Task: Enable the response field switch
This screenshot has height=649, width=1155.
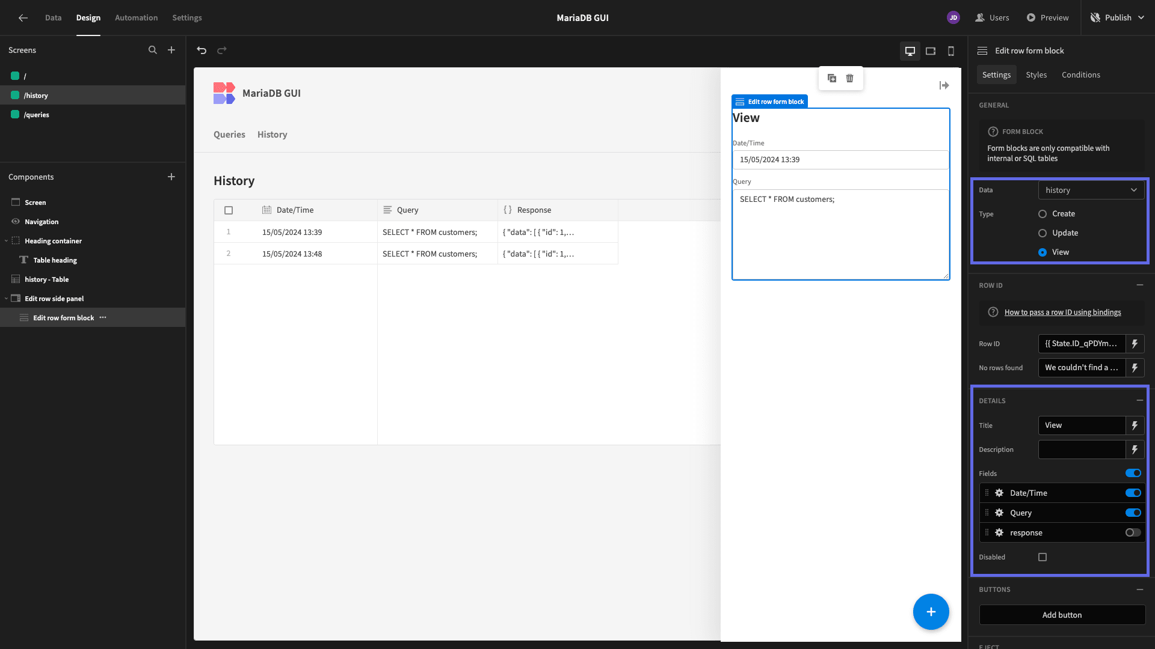Action: click(1133, 532)
